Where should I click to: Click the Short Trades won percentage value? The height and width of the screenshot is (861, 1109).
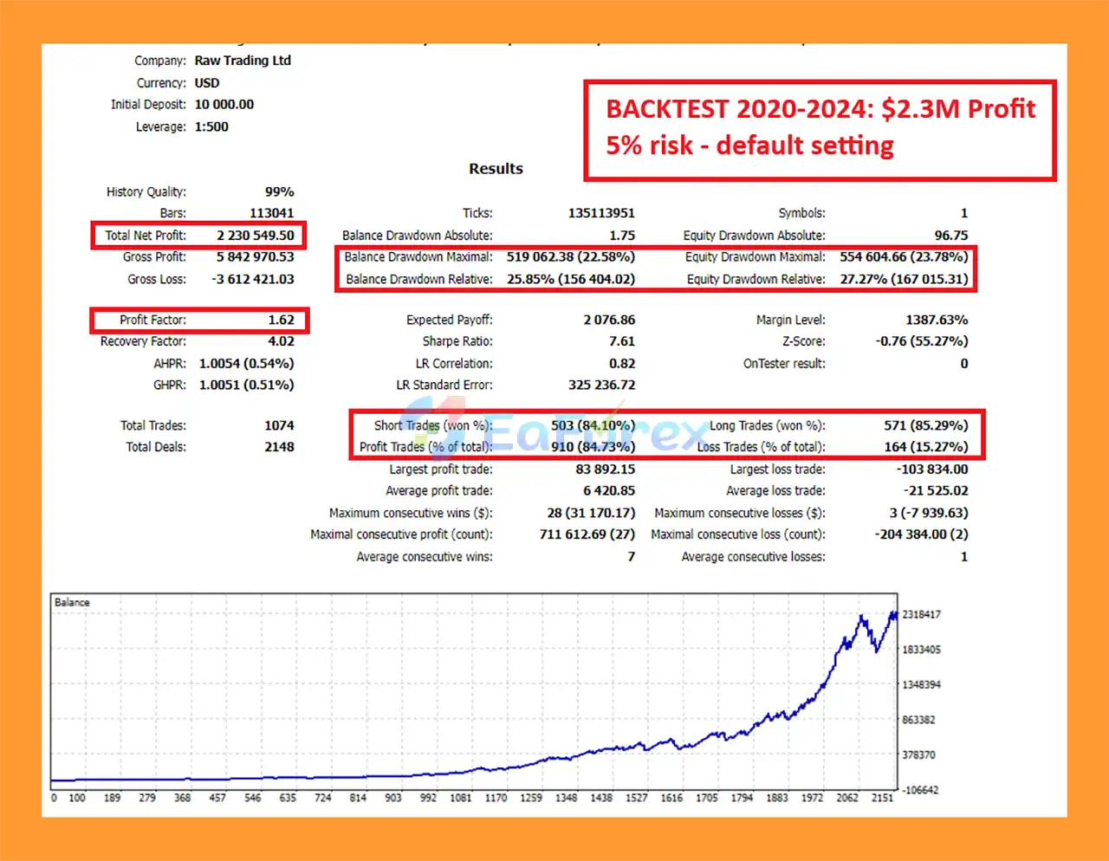tap(593, 425)
